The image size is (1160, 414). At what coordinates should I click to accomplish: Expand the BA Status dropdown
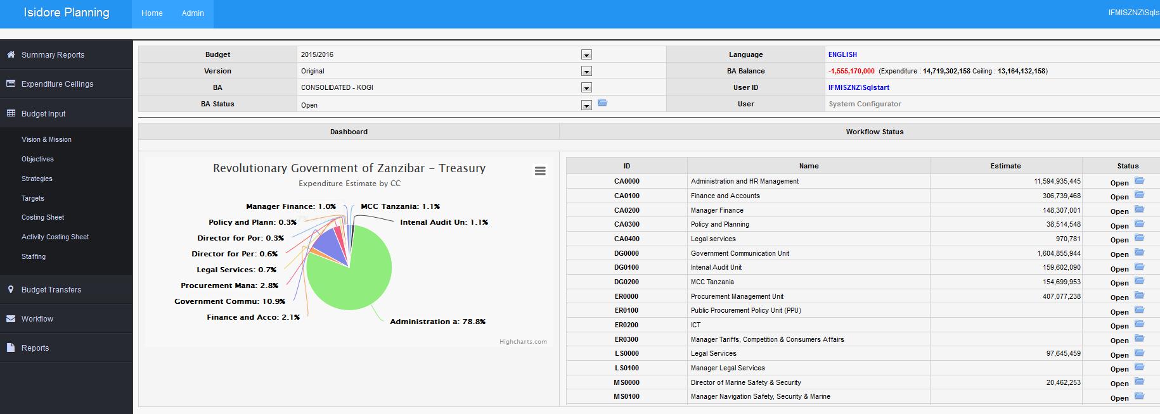point(586,105)
